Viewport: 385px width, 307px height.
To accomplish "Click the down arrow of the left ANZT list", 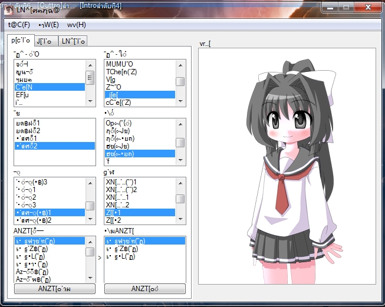I will coord(90,278).
